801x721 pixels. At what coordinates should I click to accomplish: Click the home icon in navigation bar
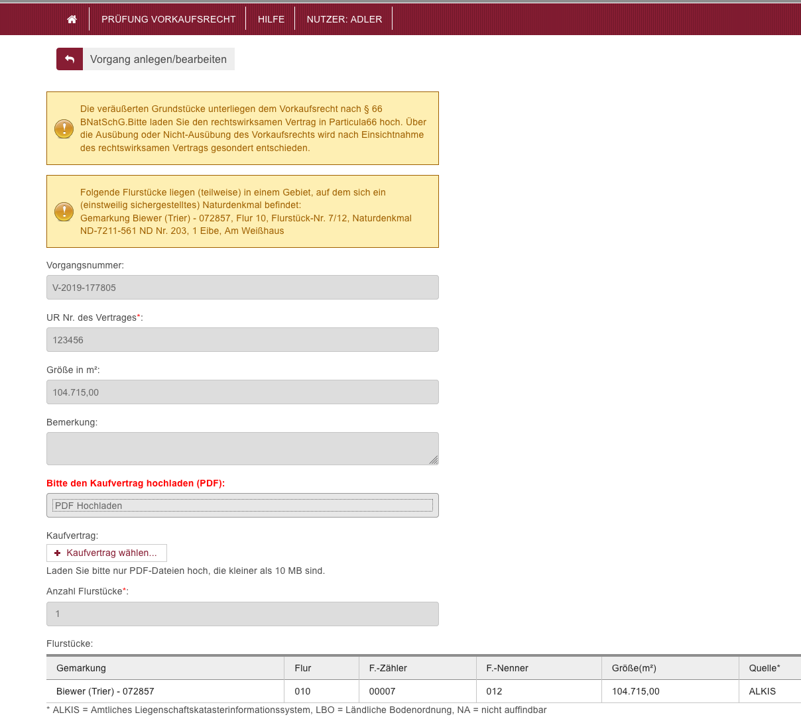(72, 19)
